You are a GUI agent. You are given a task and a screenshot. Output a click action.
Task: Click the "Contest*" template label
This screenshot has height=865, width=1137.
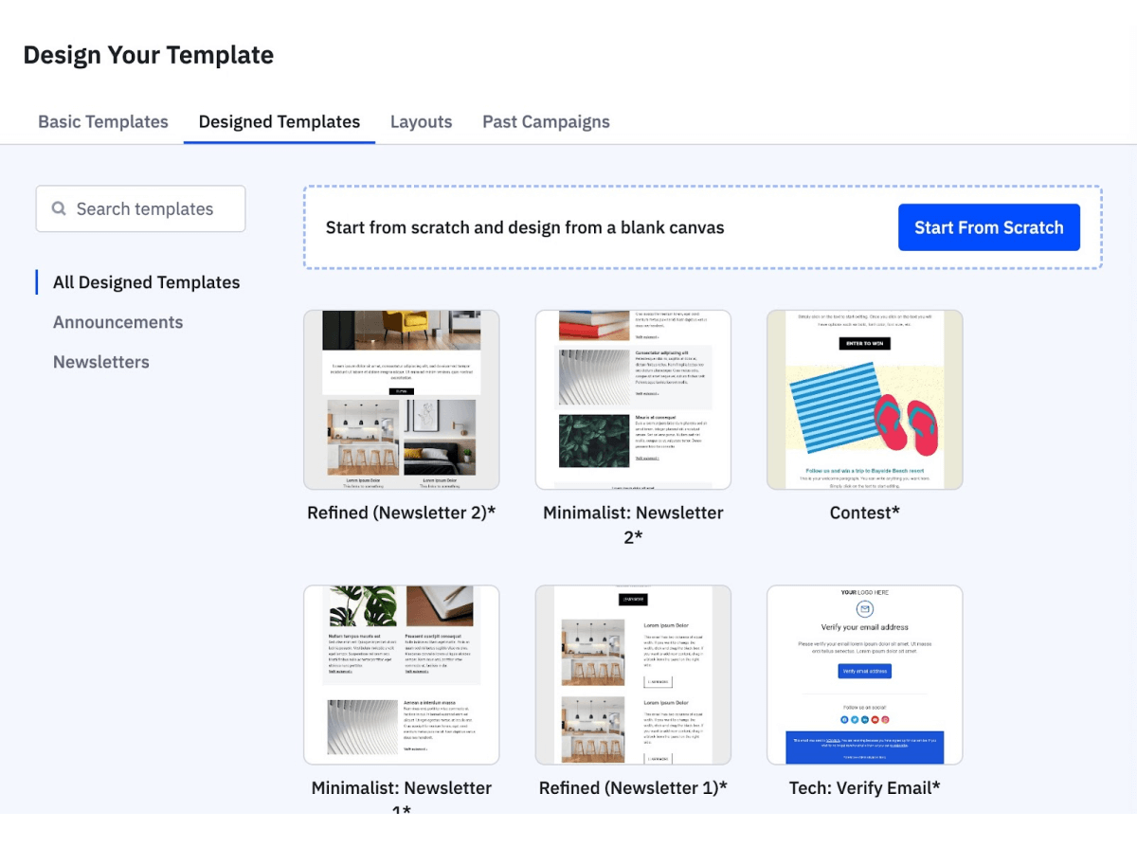(865, 513)
